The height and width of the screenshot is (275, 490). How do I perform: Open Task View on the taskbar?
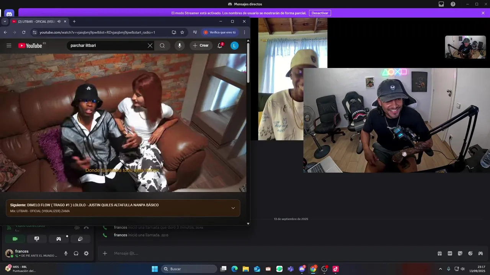click(x=224, y=269)
